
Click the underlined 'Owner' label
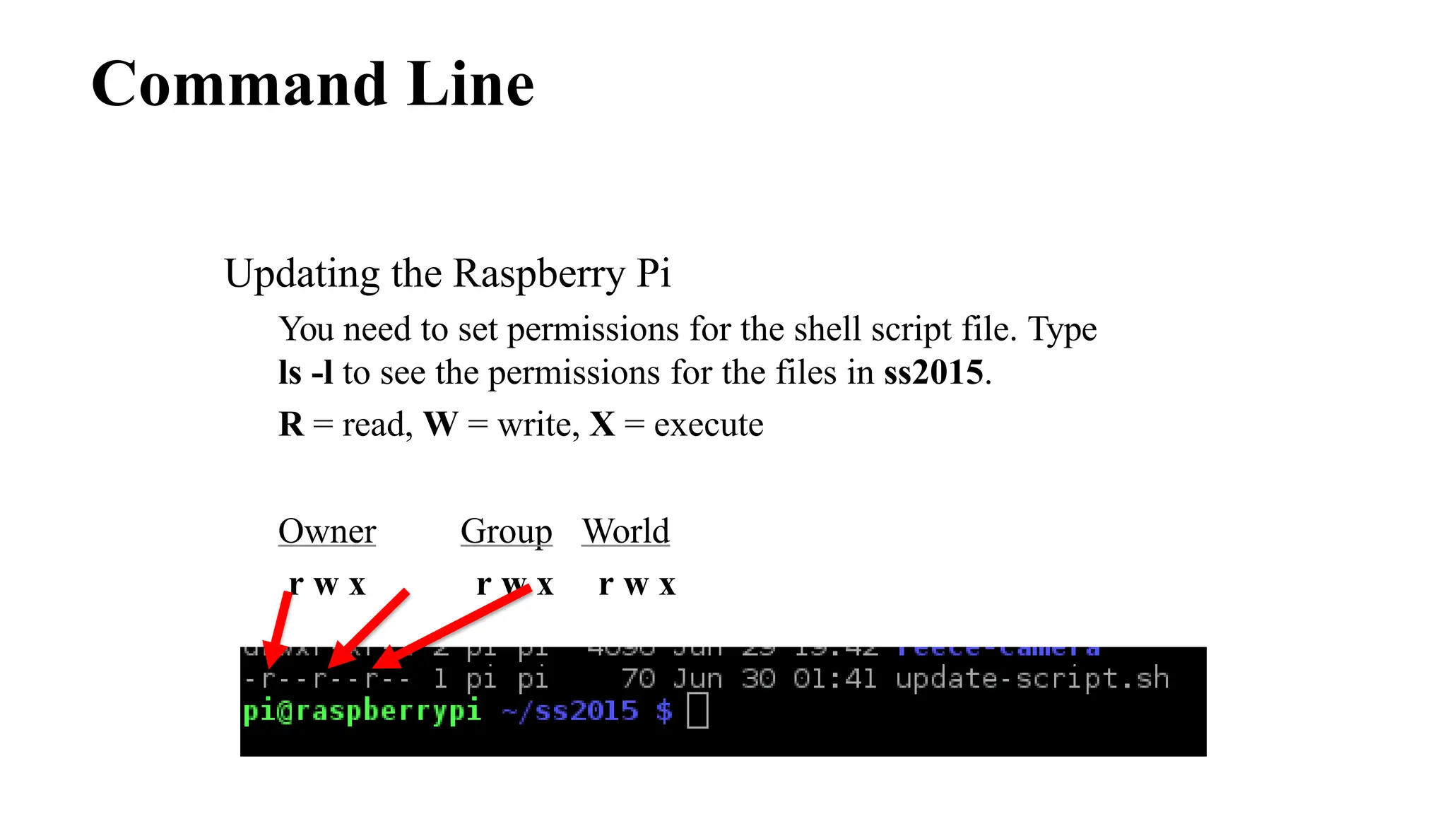coord(327,531)
